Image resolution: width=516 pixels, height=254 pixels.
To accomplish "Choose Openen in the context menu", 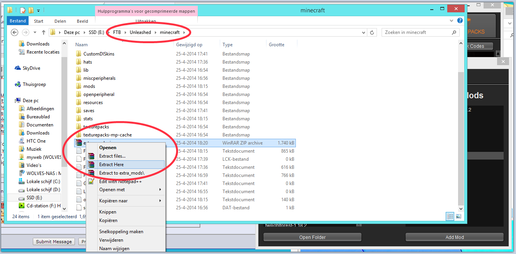I will (126, 148).
